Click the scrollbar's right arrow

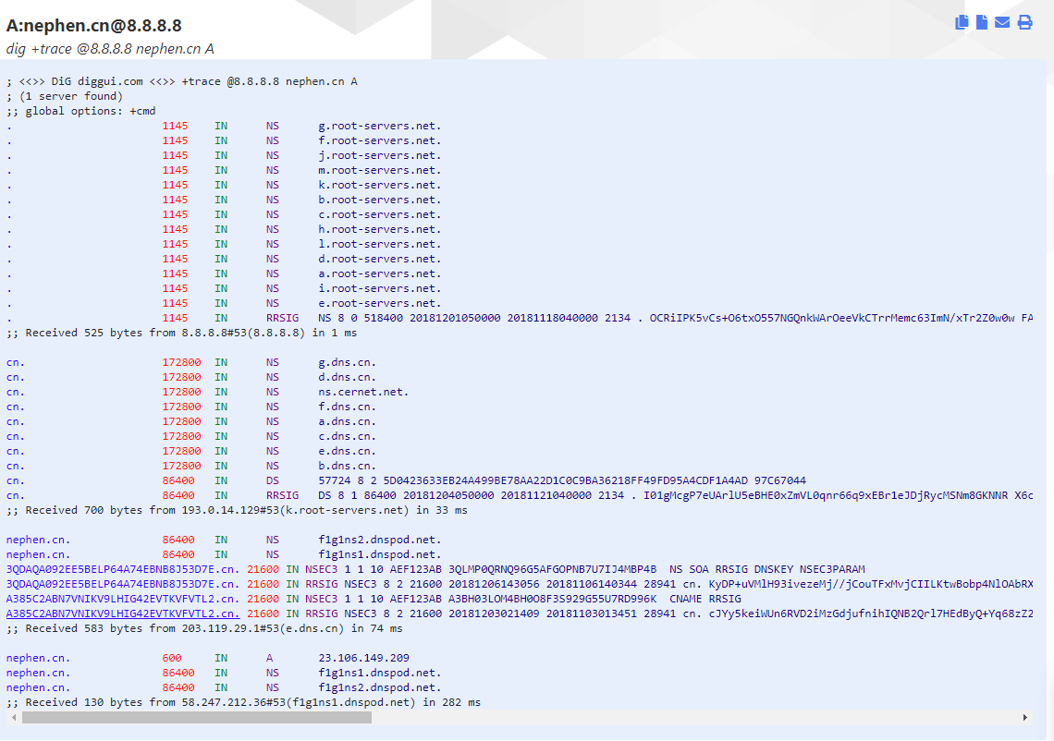point(1025,718)
